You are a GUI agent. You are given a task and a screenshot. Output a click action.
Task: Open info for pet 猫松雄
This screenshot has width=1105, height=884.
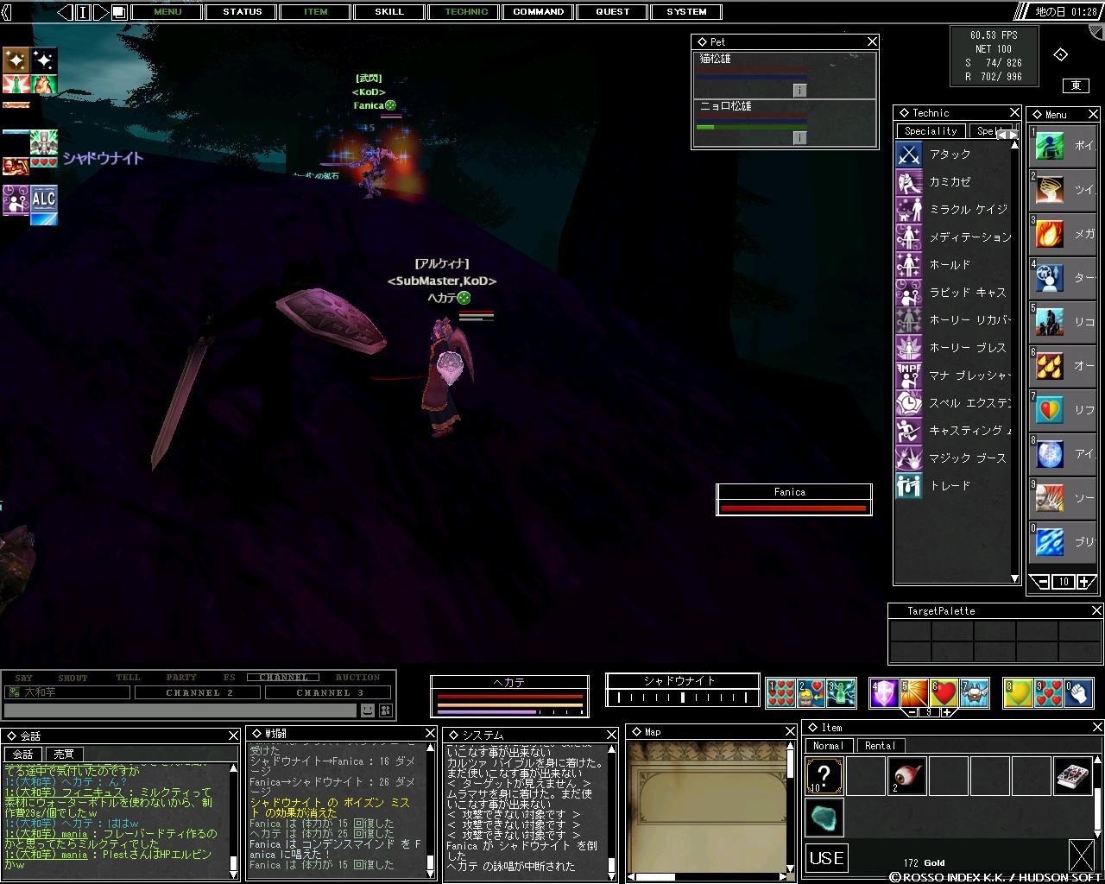[x=799, y=90]
